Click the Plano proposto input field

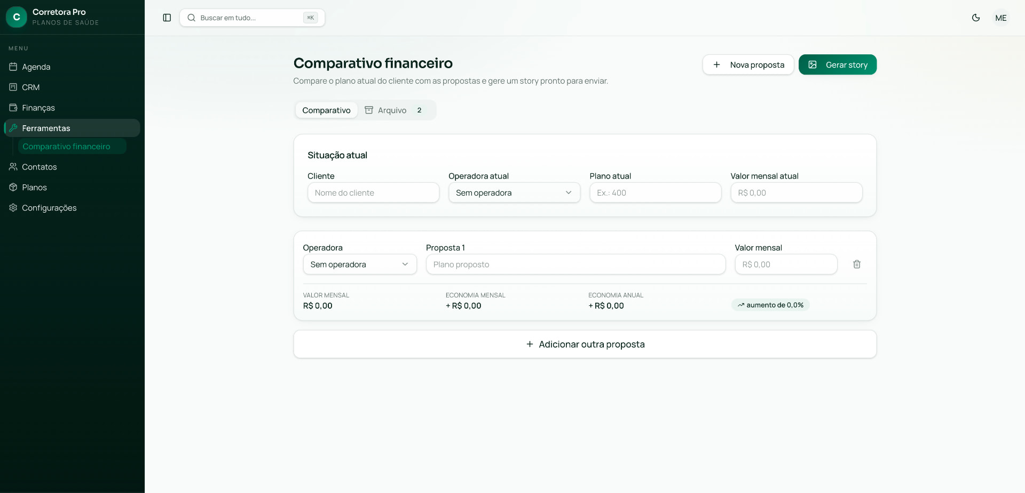(575, 264)
